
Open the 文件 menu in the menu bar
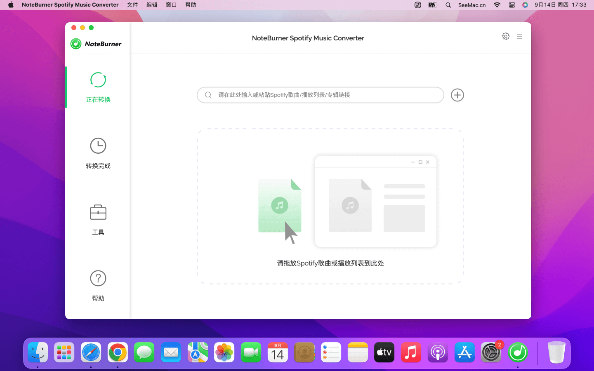[132, 5]
